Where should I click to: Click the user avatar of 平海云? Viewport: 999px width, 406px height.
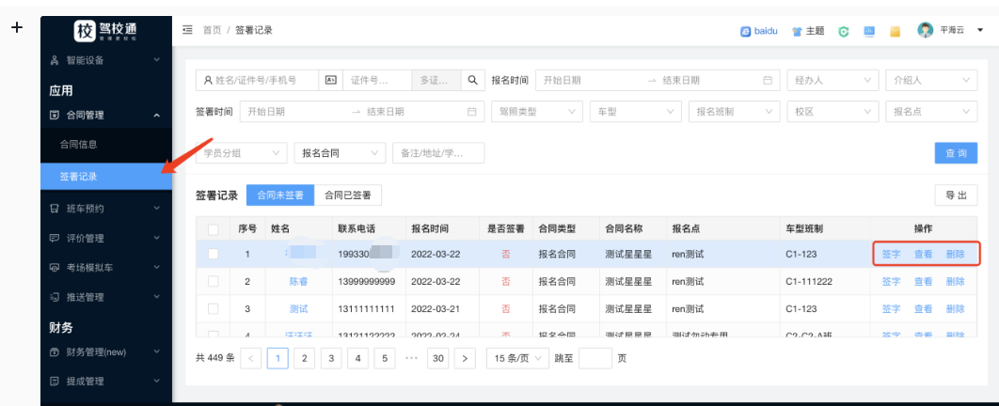pyautogui.click(x=925, y=30)
